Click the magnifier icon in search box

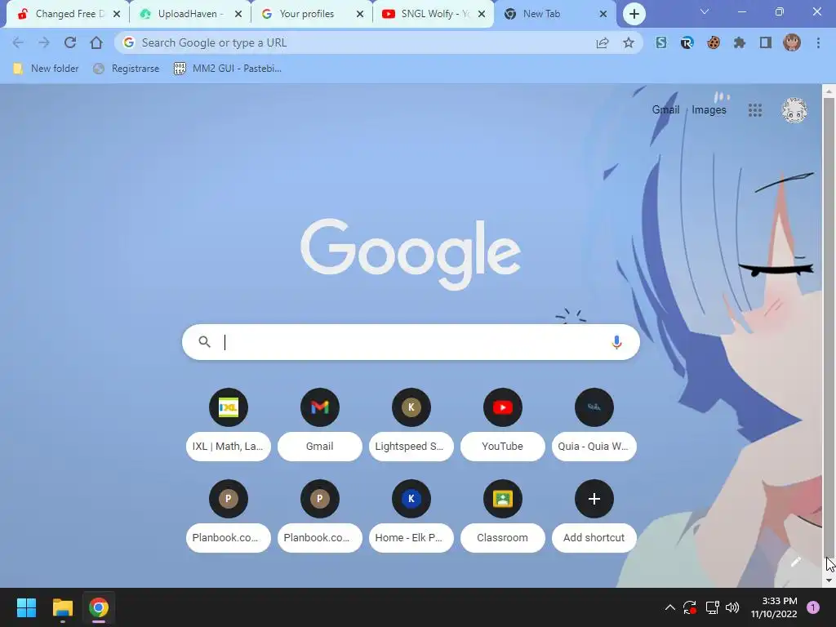(204, 342)
